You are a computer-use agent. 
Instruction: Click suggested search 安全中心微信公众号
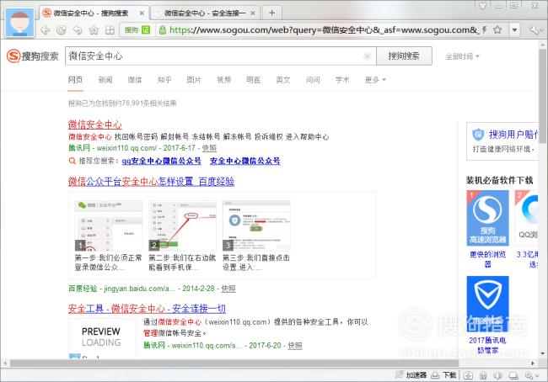(245, 161)
